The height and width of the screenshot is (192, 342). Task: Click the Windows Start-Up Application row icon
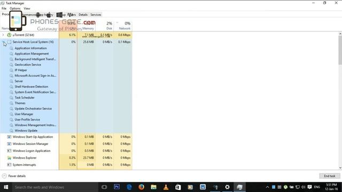pos(9,137)
